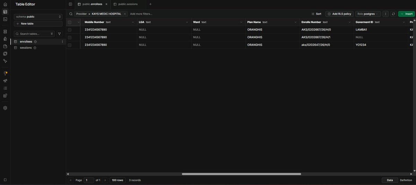Image resolution: width=416 pixels, height=185 pixels.
Task: Add a new tab with plus icon
Action: click(150, 4)
